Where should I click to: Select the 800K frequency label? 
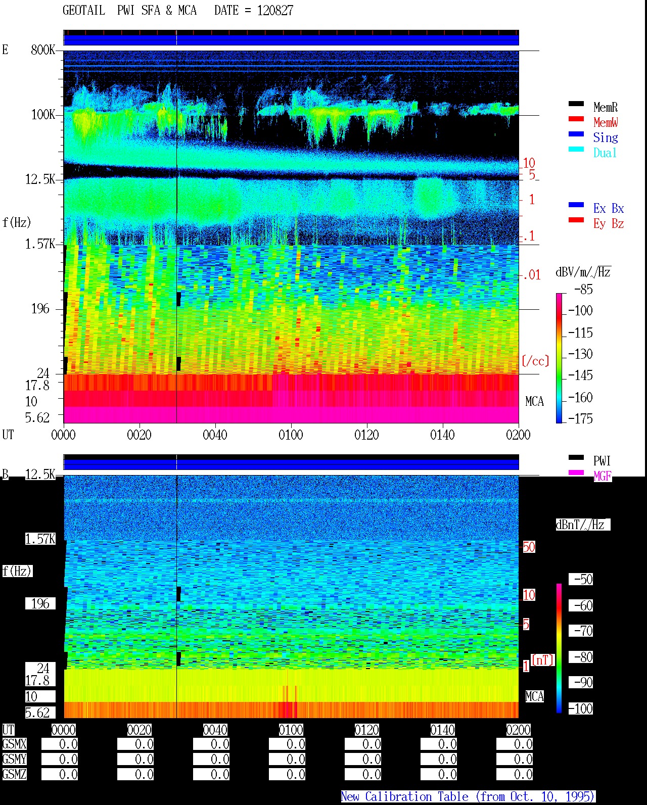click(x=43, y=50)
